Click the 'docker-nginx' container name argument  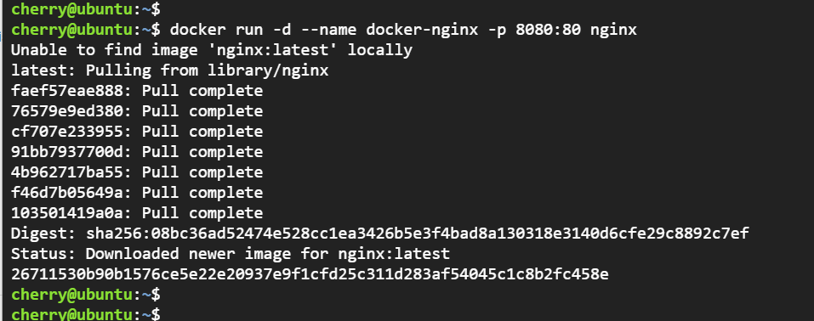coord(422,30)
